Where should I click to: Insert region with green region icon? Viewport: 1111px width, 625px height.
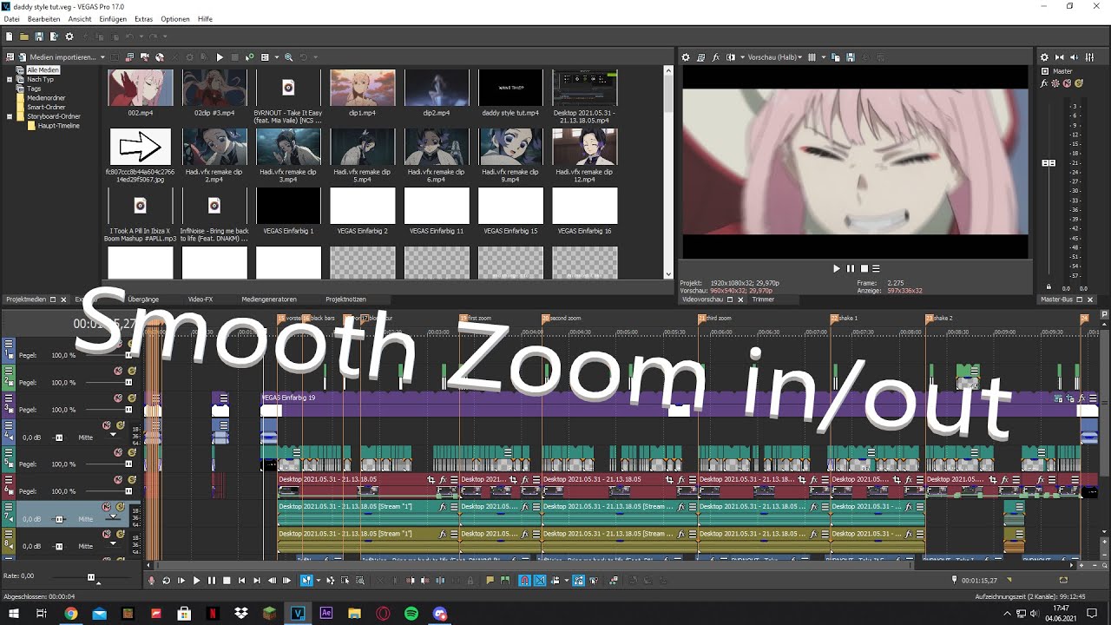(505, 581)
